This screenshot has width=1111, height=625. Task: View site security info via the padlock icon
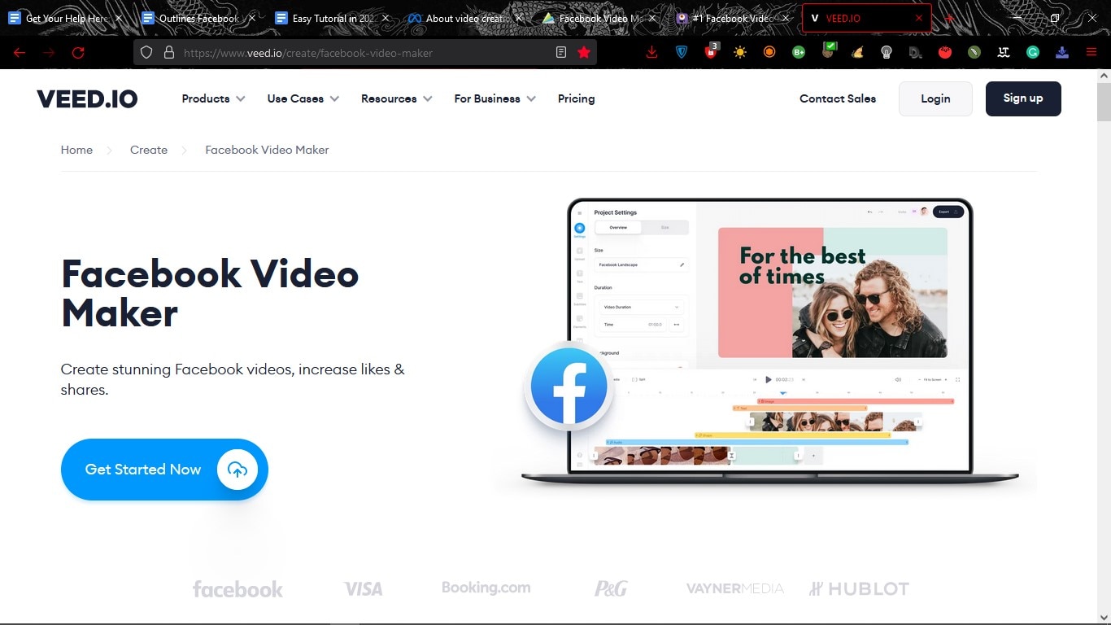[169, 53]
